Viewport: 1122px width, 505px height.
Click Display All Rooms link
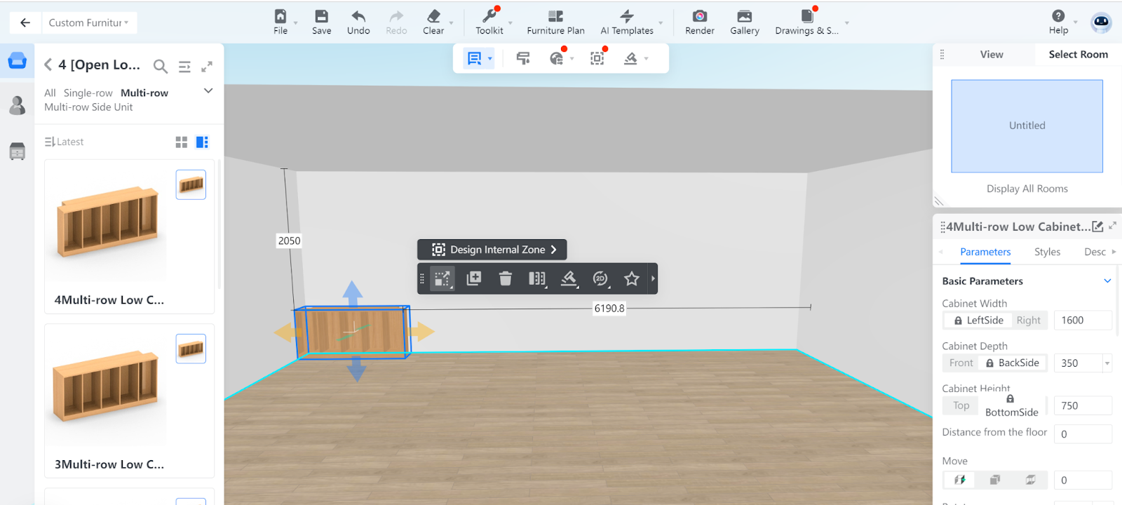click(x=1027, y=189)
